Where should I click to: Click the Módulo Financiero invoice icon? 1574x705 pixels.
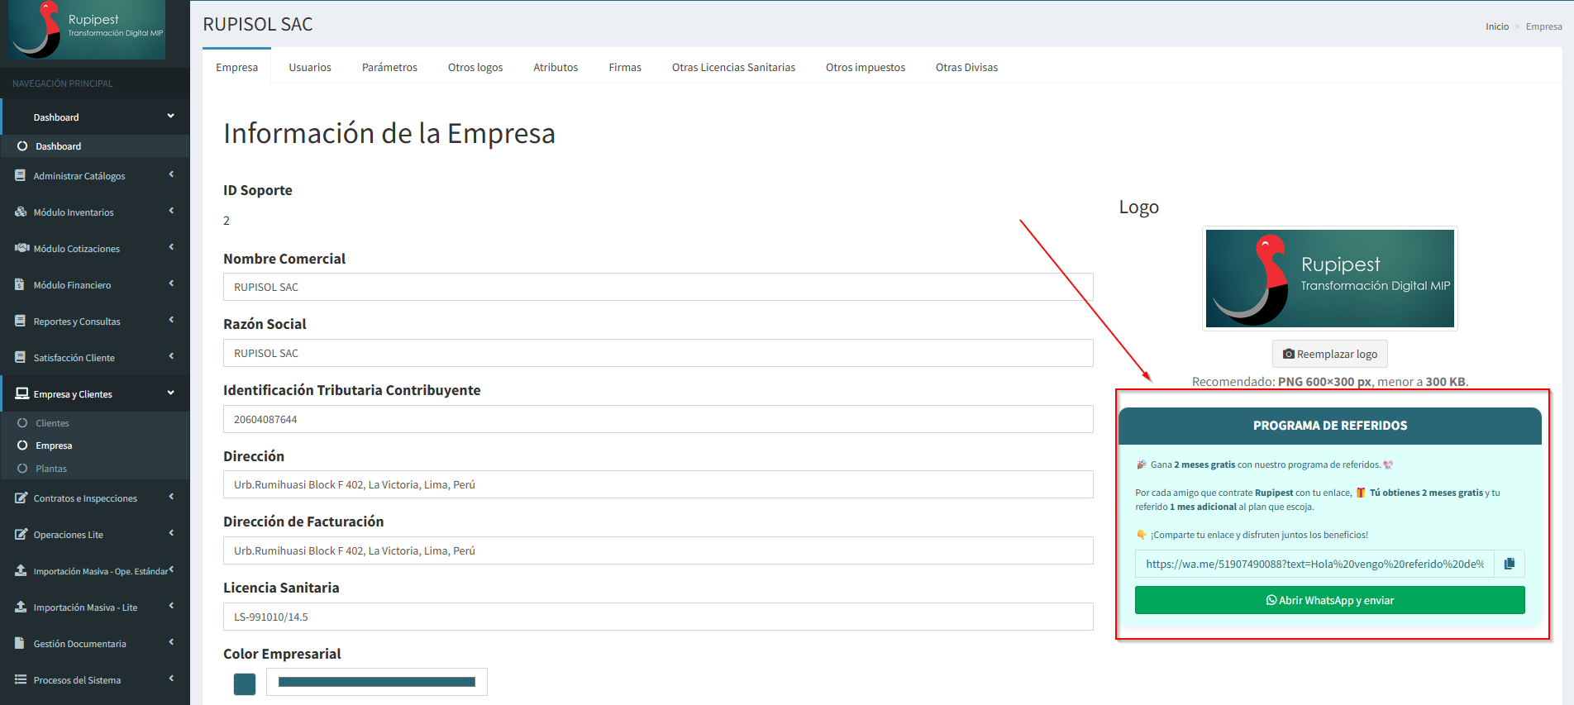20,284
